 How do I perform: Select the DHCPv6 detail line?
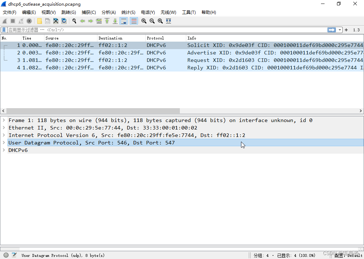tap(186, 150)
